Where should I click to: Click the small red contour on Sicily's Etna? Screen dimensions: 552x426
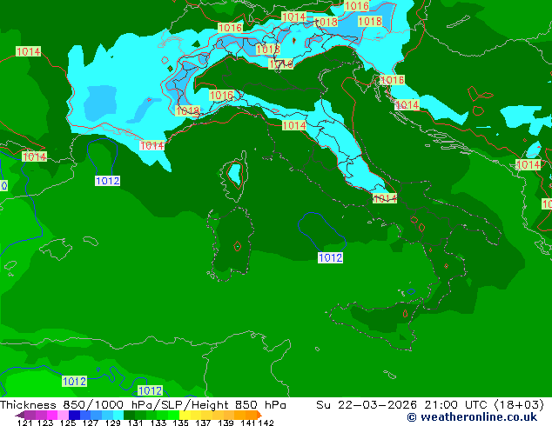[405, 313]
